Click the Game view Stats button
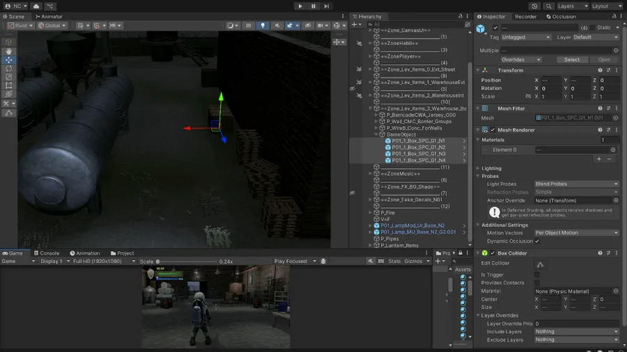The width and height of the screenshot is (627, 352). click(x=394, y=262)
